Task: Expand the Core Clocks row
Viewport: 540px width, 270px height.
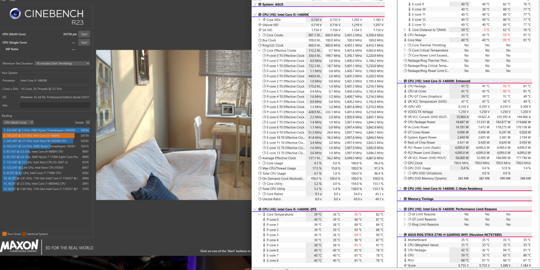Action: point(259,35)
